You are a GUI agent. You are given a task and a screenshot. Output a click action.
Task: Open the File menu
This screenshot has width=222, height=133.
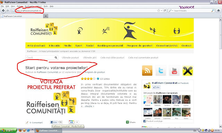[2, 6]
